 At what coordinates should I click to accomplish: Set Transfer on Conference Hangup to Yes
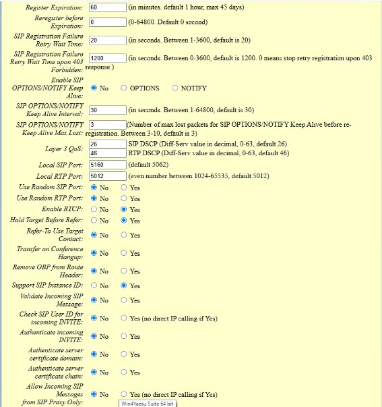coord(123,253)
